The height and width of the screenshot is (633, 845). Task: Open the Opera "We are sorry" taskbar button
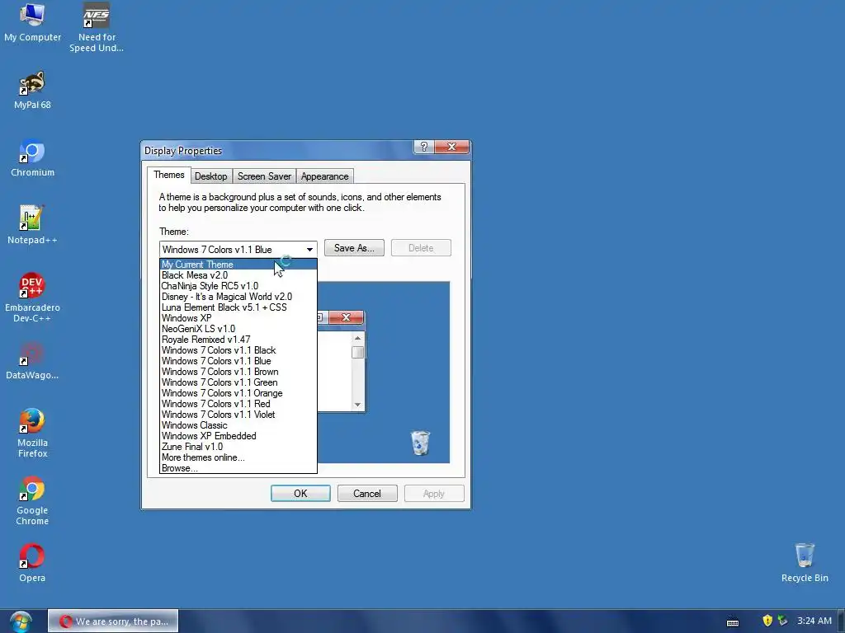[113, 621]
